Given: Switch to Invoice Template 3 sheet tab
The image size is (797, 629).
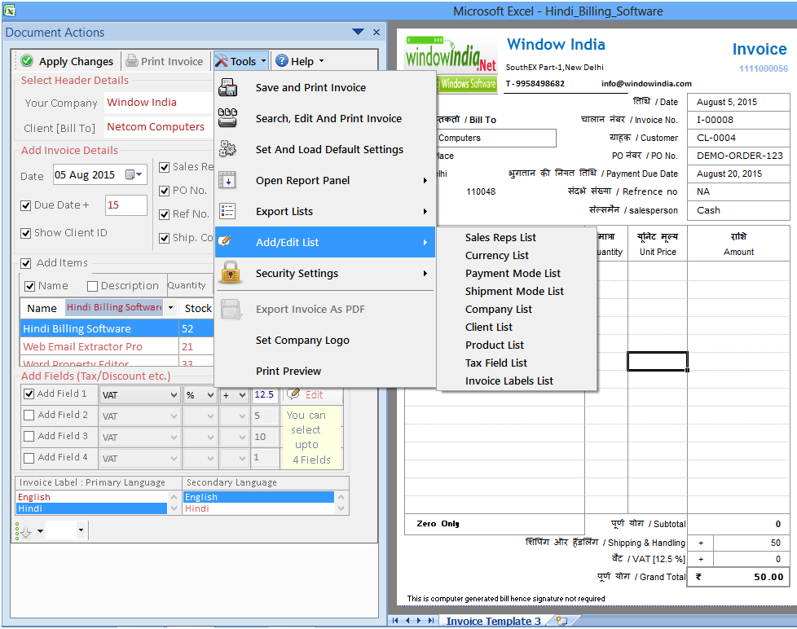Looking at the screenshot, I should click(493, 621).
